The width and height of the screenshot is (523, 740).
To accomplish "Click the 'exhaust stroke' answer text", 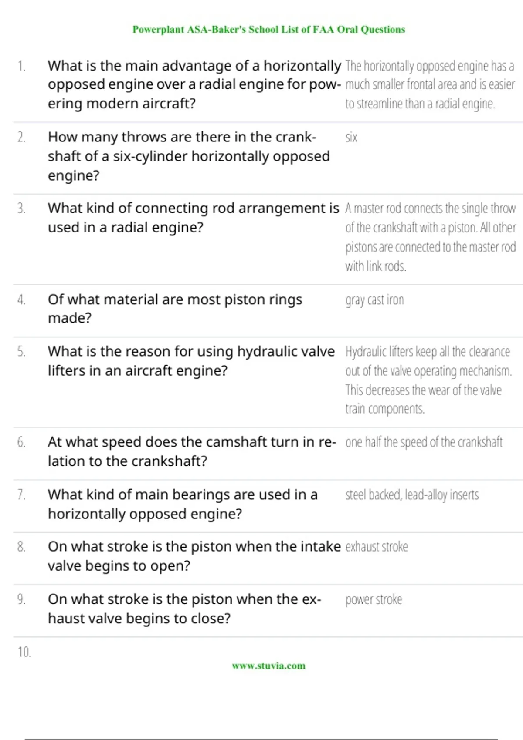I will click(377, 547).
